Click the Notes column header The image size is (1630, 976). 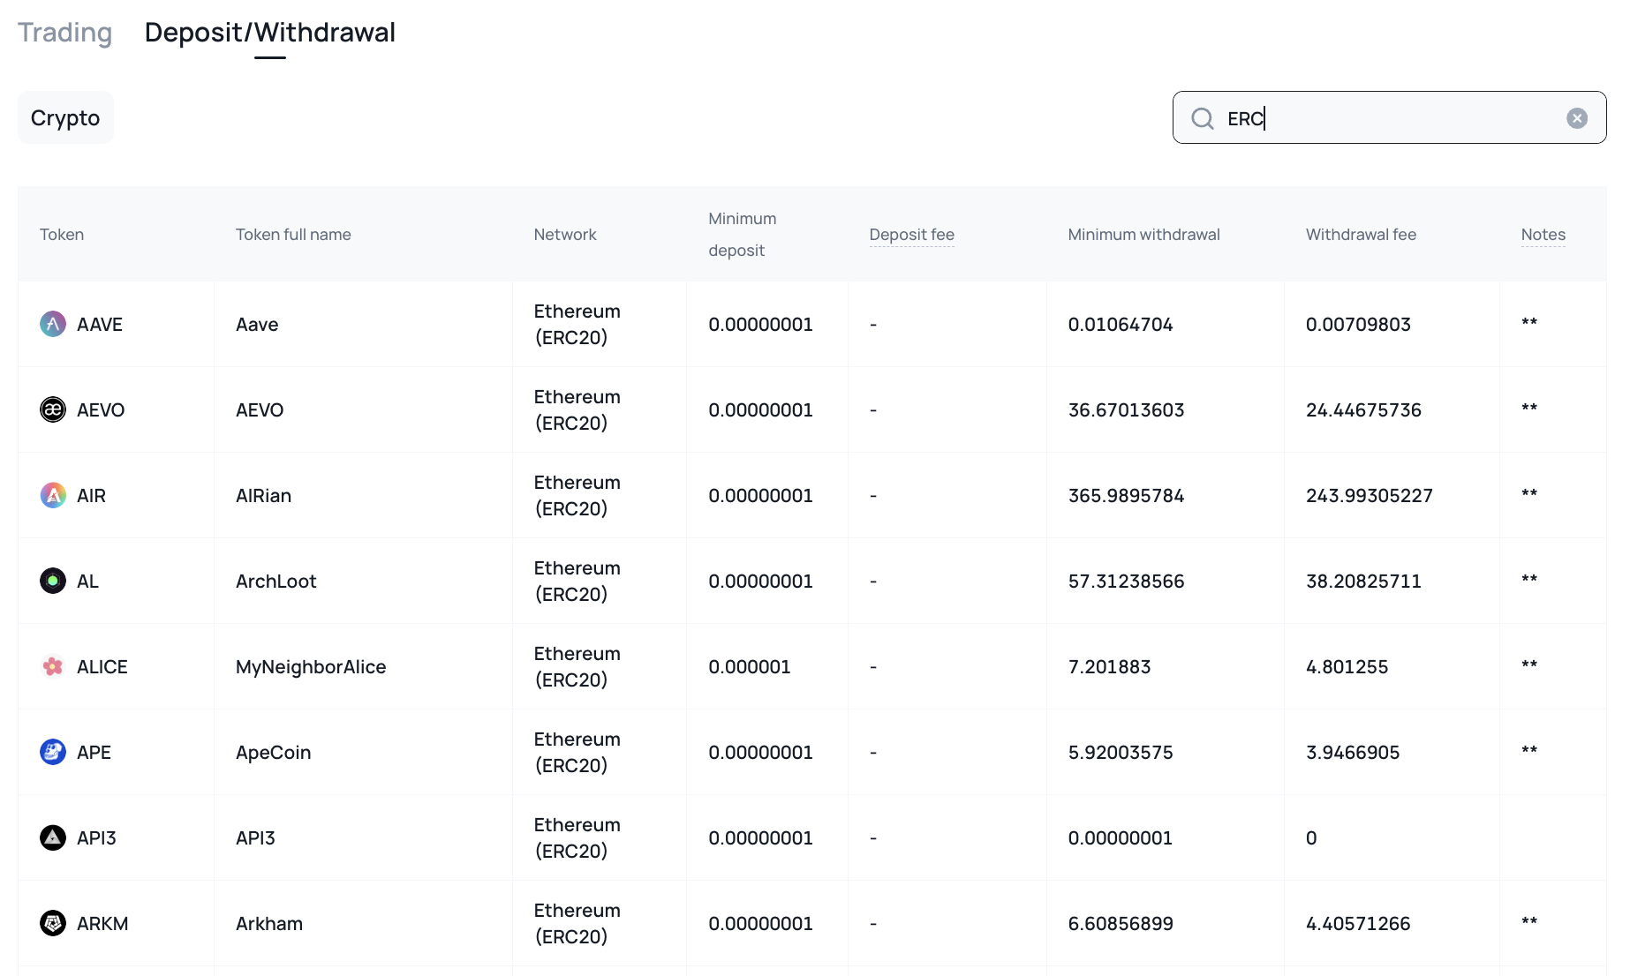click(1543, 235)
